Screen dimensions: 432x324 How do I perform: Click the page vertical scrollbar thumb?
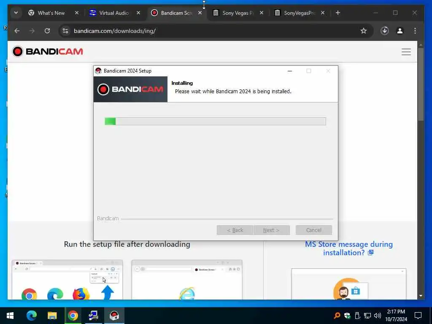(421, 84)
